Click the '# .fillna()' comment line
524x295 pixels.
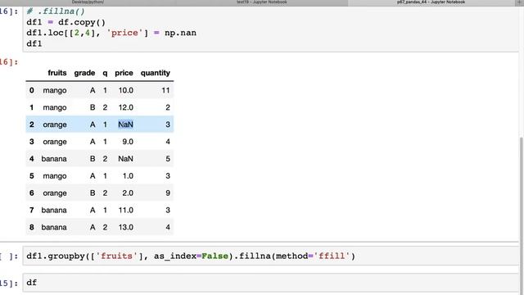(x=56, y=11)
